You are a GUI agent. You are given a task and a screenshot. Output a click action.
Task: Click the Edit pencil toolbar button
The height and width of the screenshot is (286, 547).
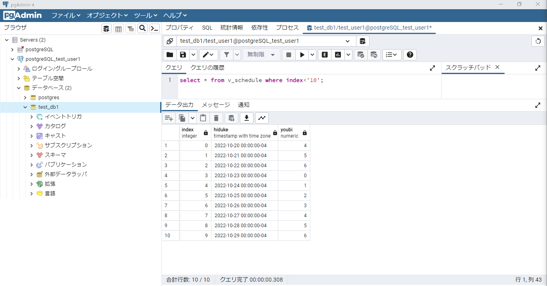[209, 55]
